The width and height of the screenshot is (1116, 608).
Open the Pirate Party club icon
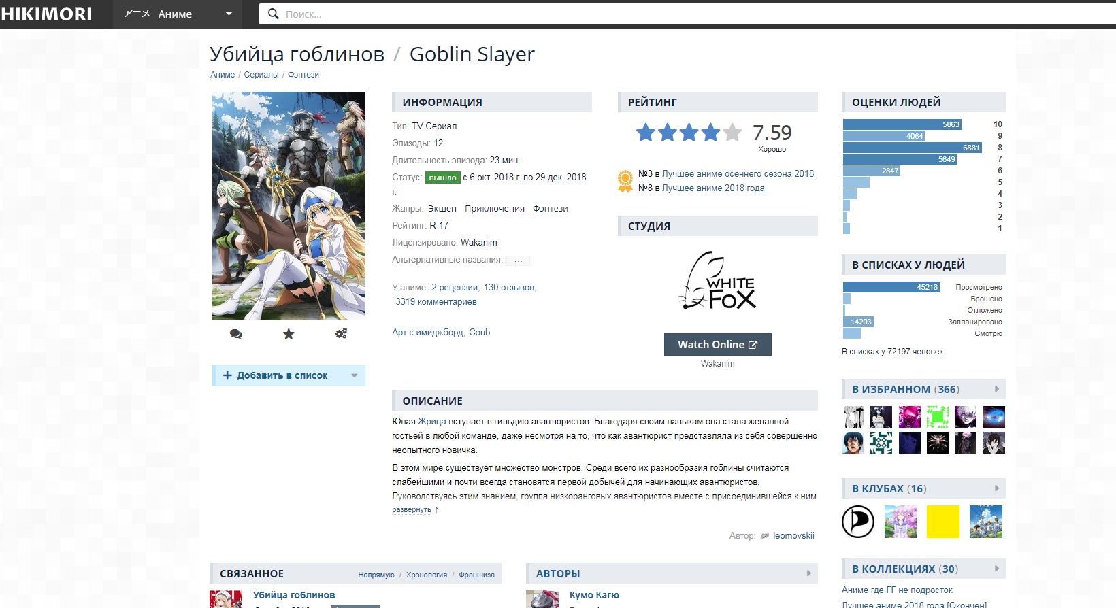click(858, 522)
